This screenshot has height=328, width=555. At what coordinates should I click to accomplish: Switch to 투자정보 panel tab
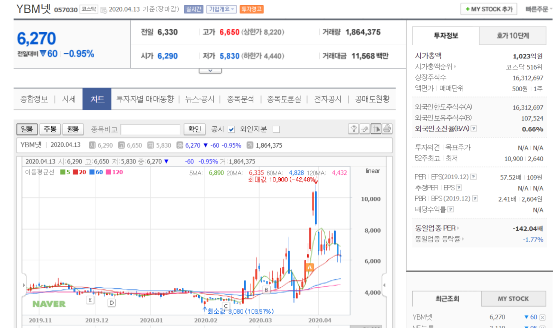pyautogui.click(x=446, y=36)
